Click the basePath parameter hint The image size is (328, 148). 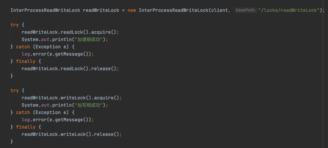coord(246,10)
